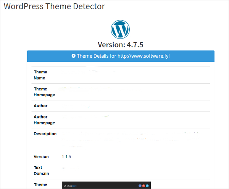Viewport: 229px width, 189px height.
Task: Click the sharemore logo in the thumbnail
Action: coord(70,186)
